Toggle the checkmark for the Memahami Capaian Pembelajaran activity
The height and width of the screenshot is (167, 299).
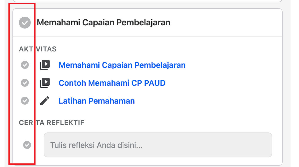(25, 65)
